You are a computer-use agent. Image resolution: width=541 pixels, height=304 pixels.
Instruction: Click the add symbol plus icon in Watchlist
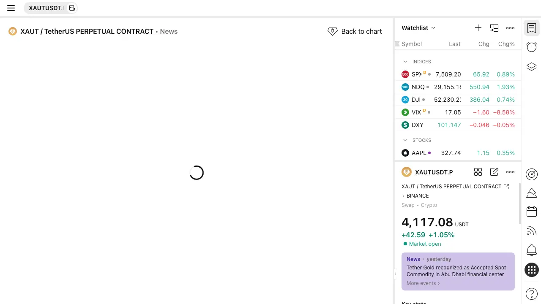coord(478,28)
